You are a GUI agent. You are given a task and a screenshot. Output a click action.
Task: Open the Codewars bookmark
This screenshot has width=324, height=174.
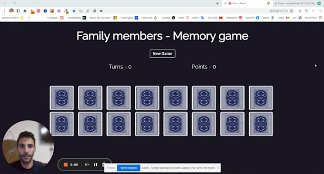(55, 18)
